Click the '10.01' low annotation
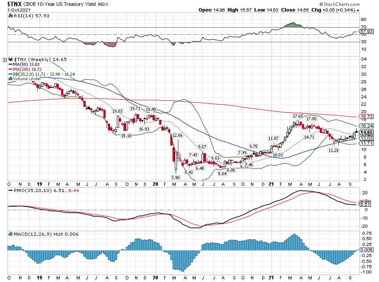 [x=278, y=155]
